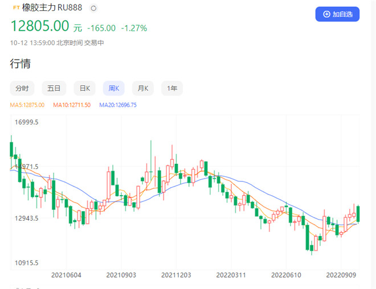The image size is (376, 289).
Task: Click the date label 20210903
Action: tap(121, 275)
